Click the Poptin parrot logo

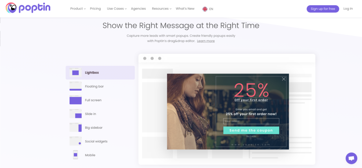coord(11,8)
